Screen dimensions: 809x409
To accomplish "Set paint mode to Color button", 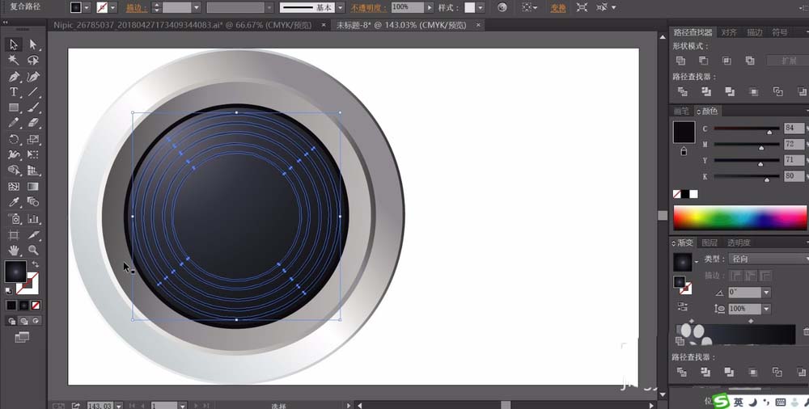I will (x=11, y=306).
